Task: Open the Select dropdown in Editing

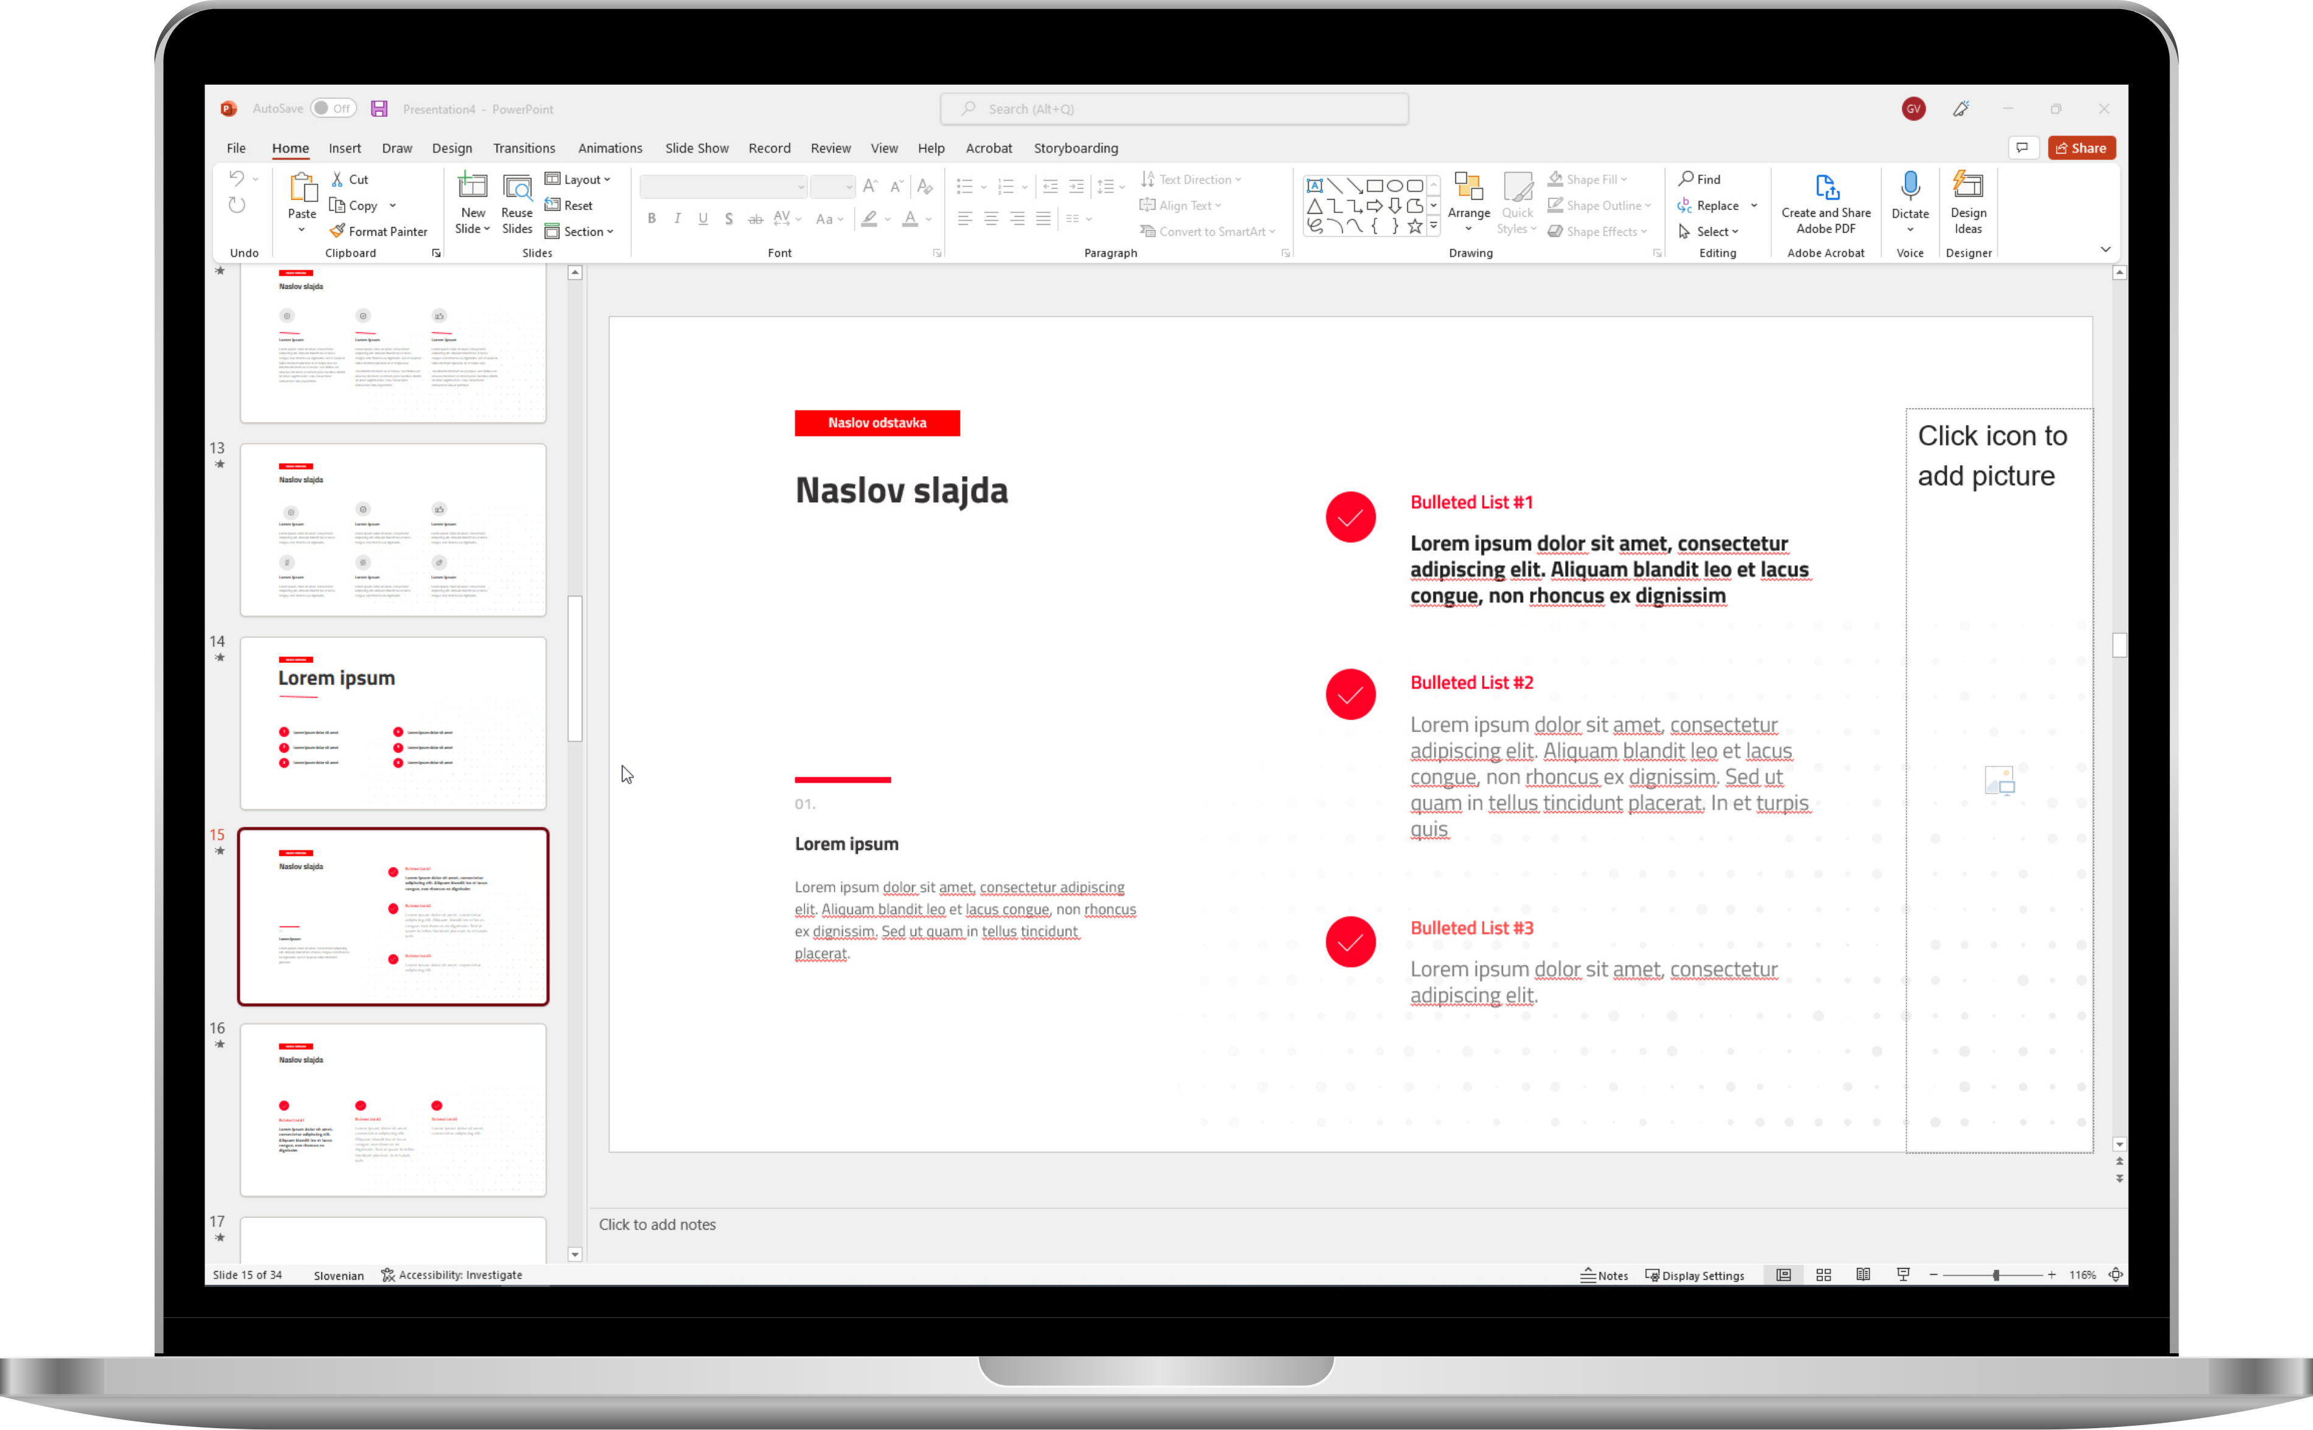Action: pos(1709,231)
